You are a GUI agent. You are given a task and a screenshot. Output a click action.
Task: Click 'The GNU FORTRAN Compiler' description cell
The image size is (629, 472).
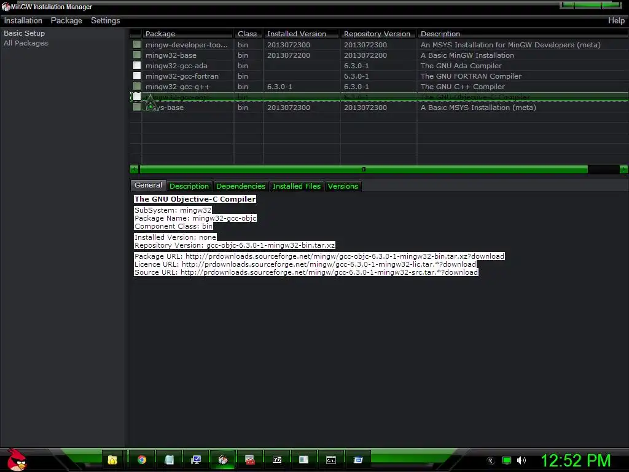471,76
